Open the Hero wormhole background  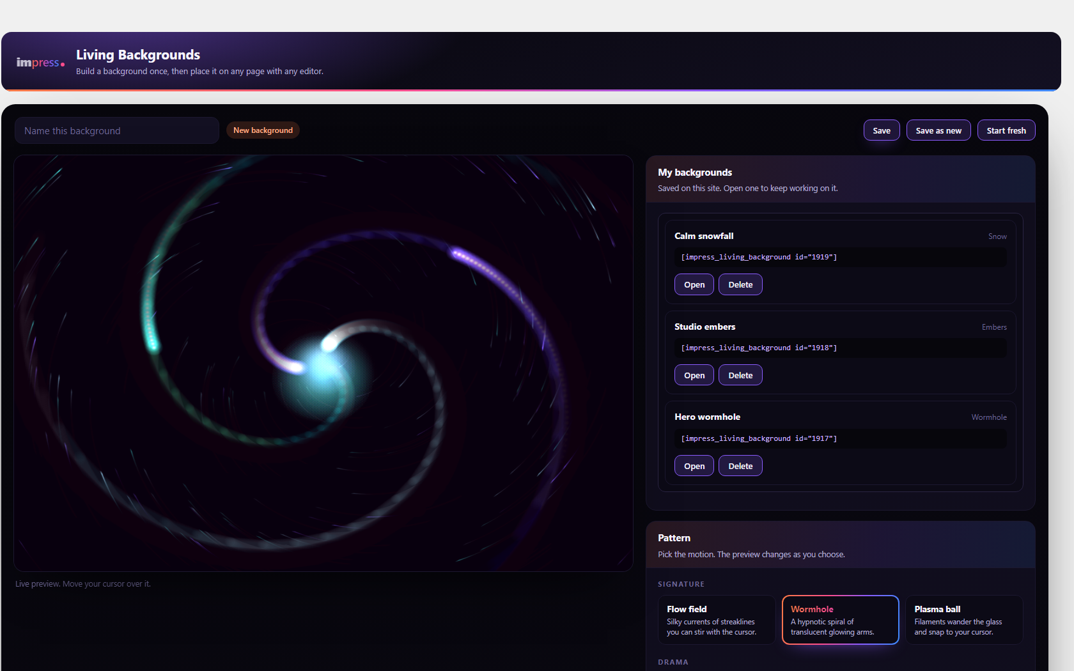[694, 466]
